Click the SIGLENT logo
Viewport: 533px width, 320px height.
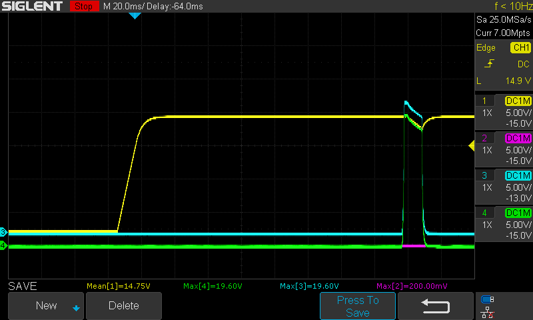click(x=32, y=6)
